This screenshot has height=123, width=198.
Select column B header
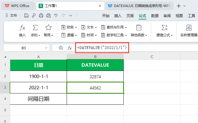coord(95,57)
